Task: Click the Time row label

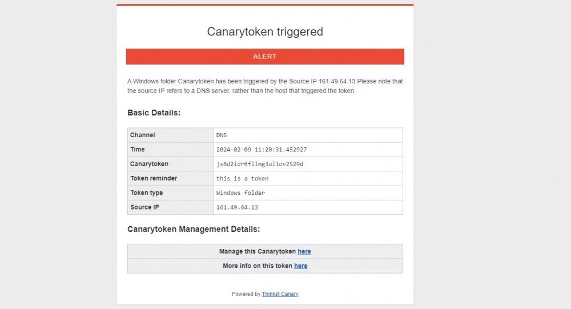Action: [138, 150]
